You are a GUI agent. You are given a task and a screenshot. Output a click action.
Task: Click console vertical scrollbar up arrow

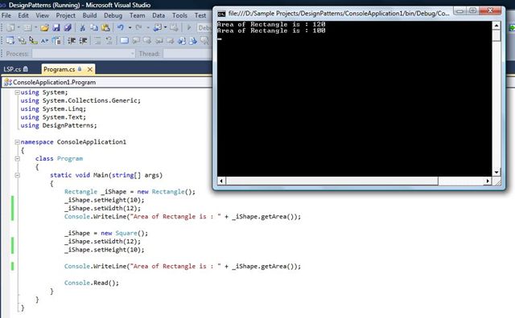(496, 25)
